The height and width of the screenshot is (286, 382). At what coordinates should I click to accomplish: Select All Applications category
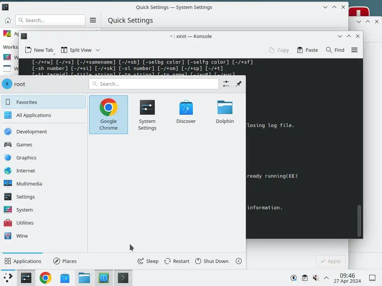click(x=44, y=115)
